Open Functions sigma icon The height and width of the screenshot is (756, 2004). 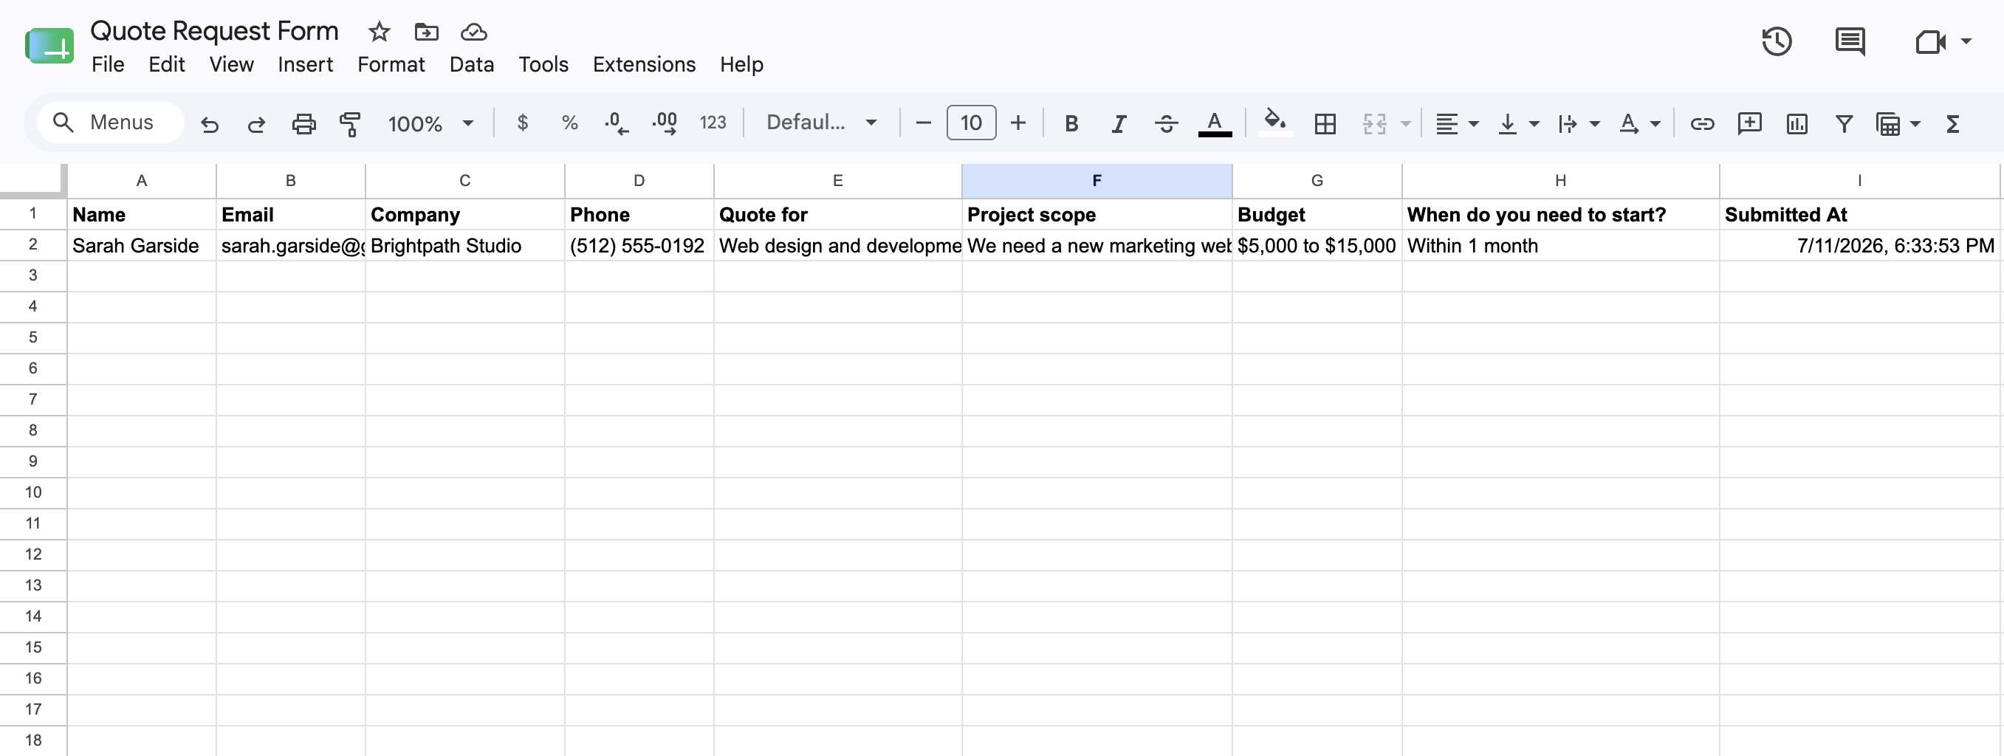pyautogui.click(x=1952, y=124)
